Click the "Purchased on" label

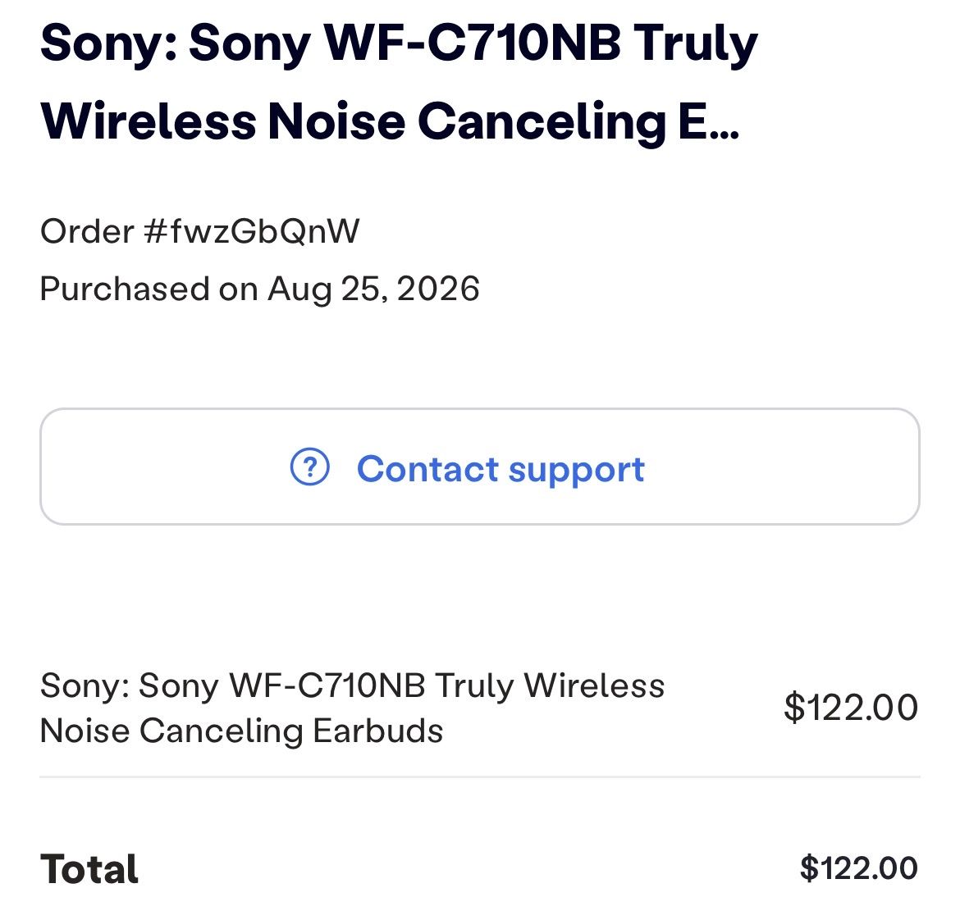[149, 289]
